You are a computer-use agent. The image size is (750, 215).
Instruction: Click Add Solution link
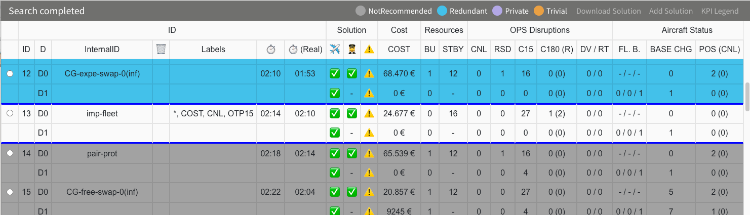click(670, 11)
